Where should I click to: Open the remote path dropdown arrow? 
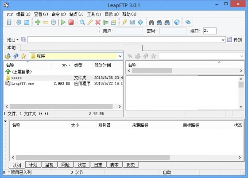241,56
